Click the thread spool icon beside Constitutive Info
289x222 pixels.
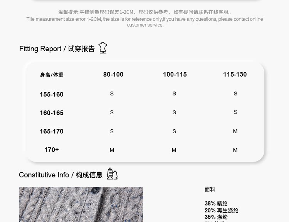pyautogui.click(x=112, y=174)
